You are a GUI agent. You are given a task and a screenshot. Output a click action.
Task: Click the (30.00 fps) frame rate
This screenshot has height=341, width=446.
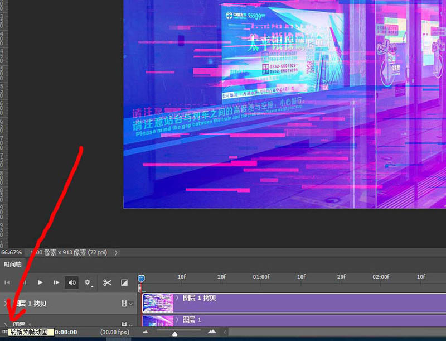pos(115,332)
